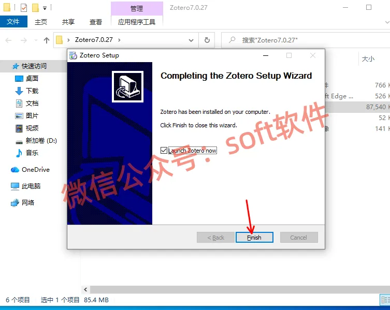Open 下载 folder in navigation pane

coord(32,91)
